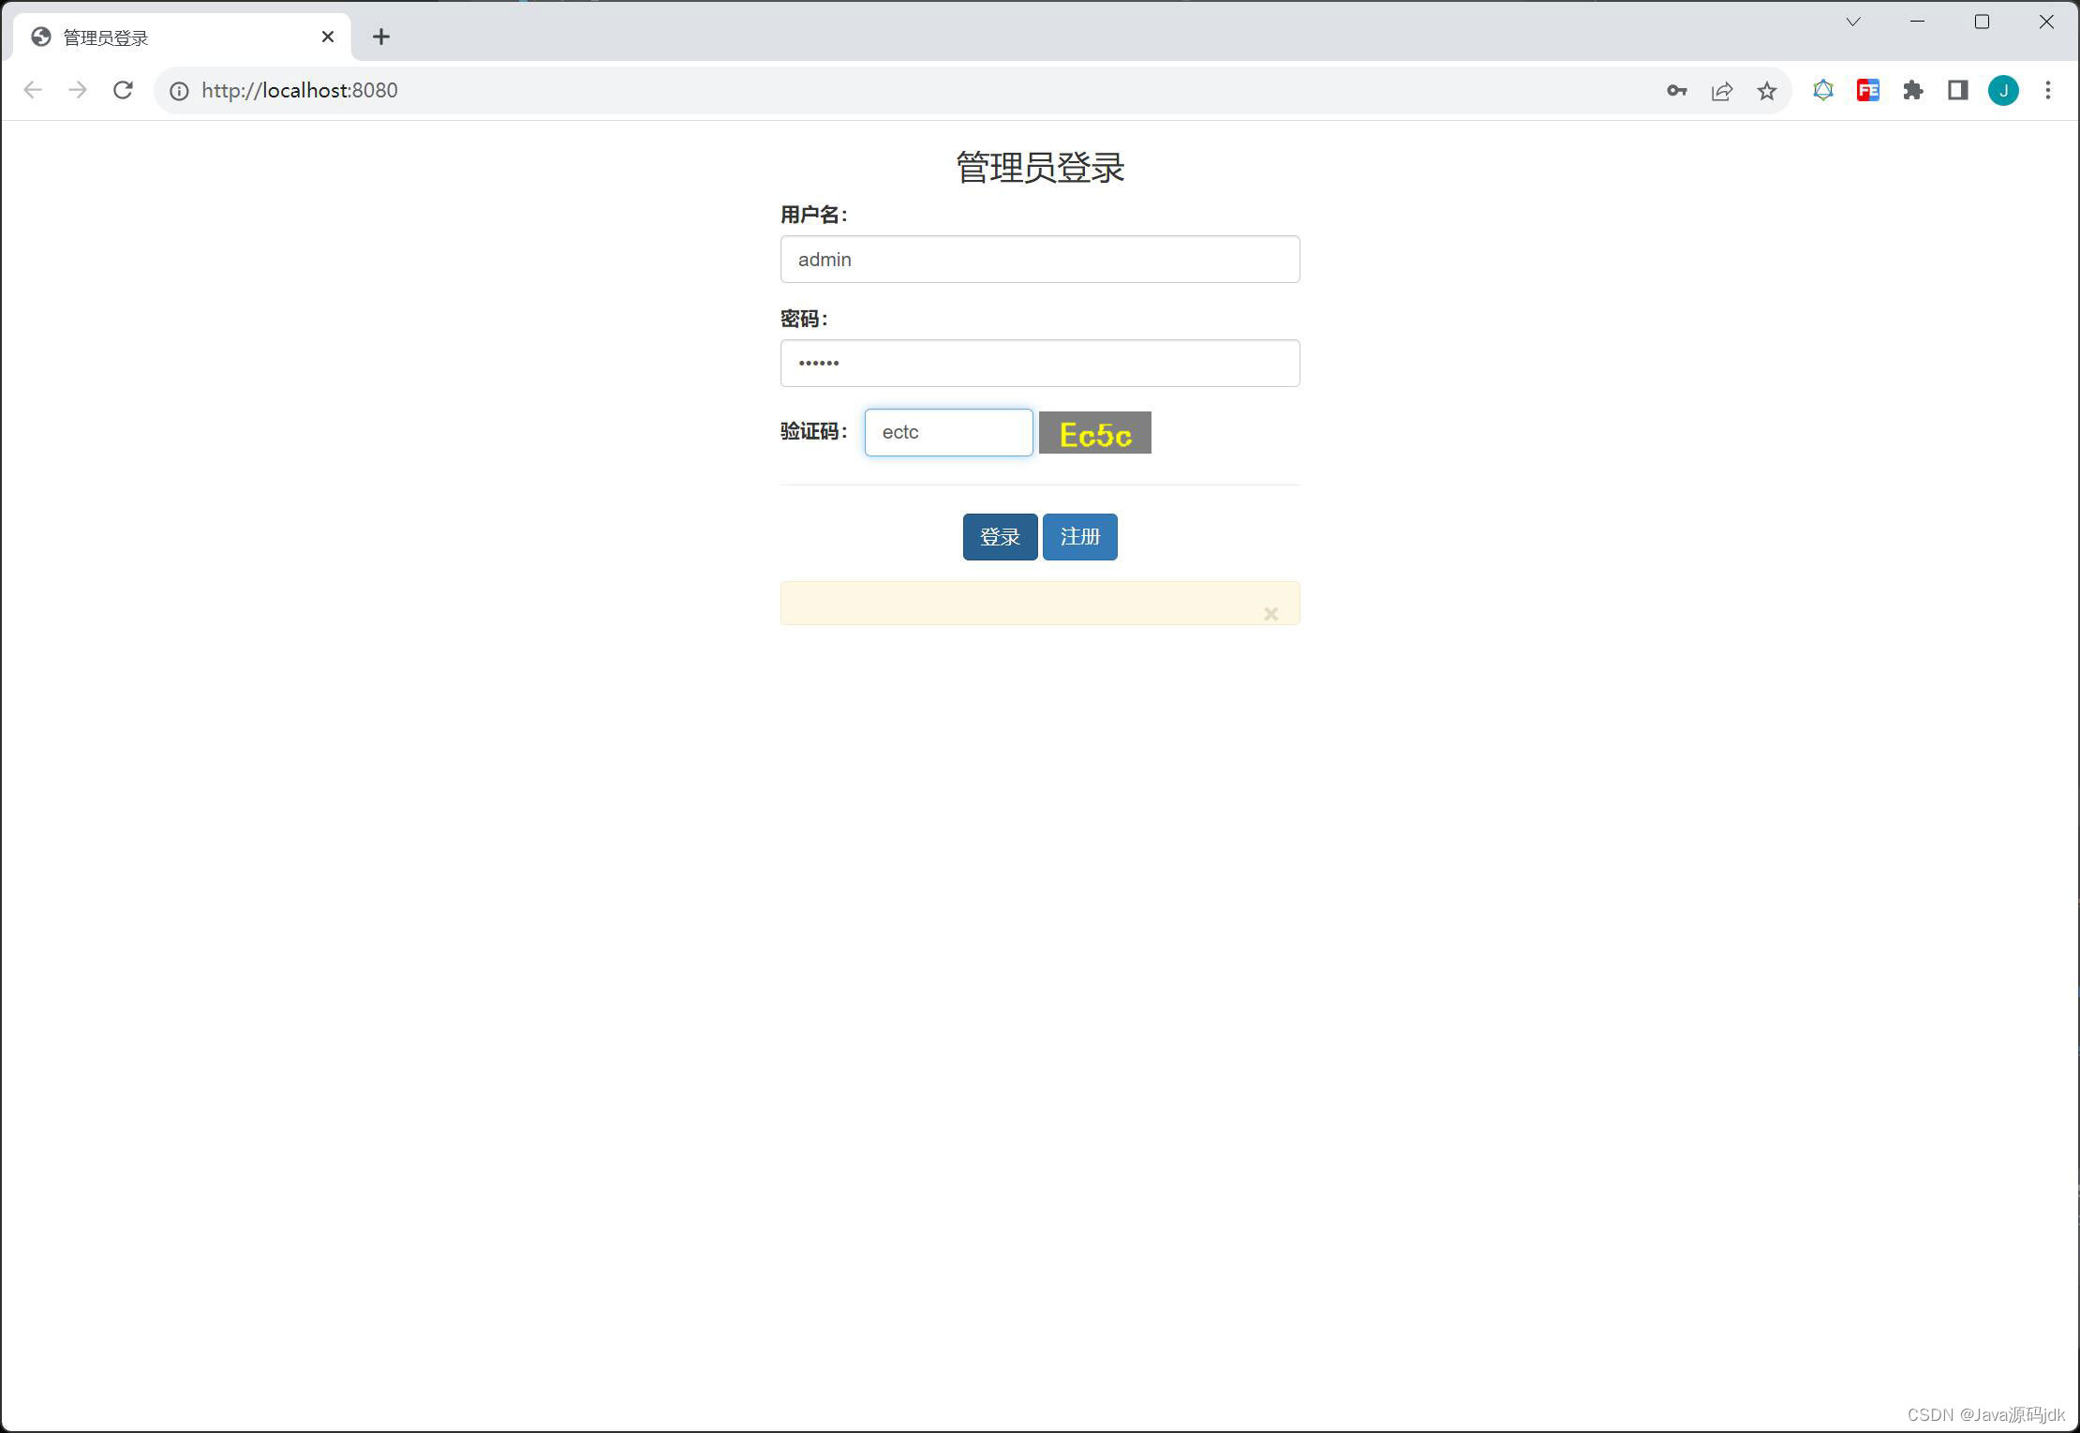
Task: Reload the localhost page
Action: [x=123, y=90]
